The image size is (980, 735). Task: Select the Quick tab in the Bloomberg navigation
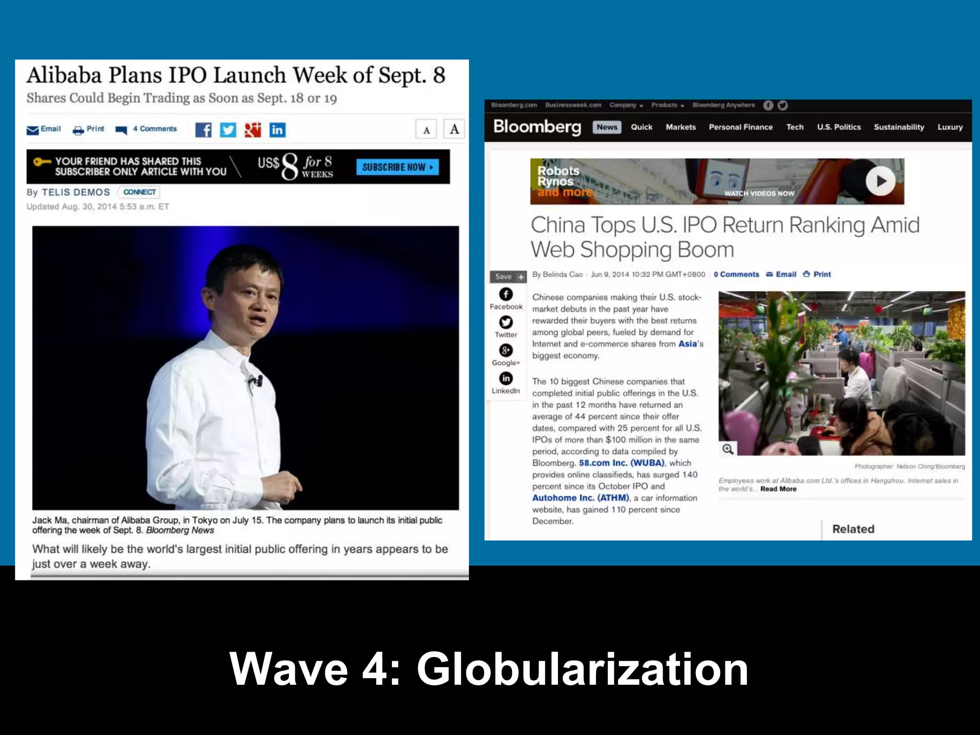pos(642,127)
